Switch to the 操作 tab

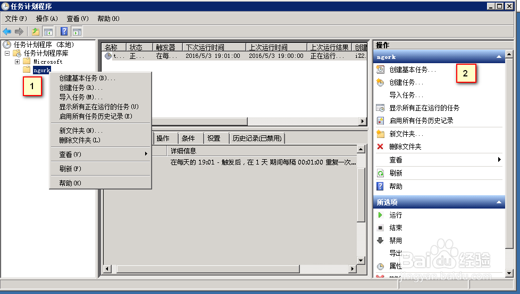(x=165, y=139)
